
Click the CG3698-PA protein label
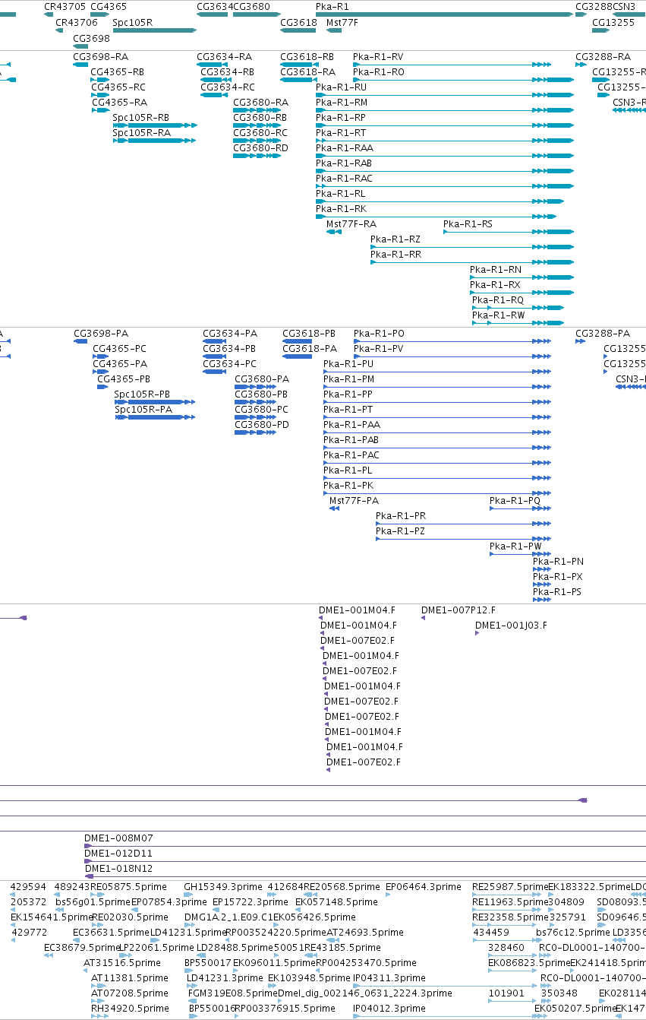tap(101, 333)
